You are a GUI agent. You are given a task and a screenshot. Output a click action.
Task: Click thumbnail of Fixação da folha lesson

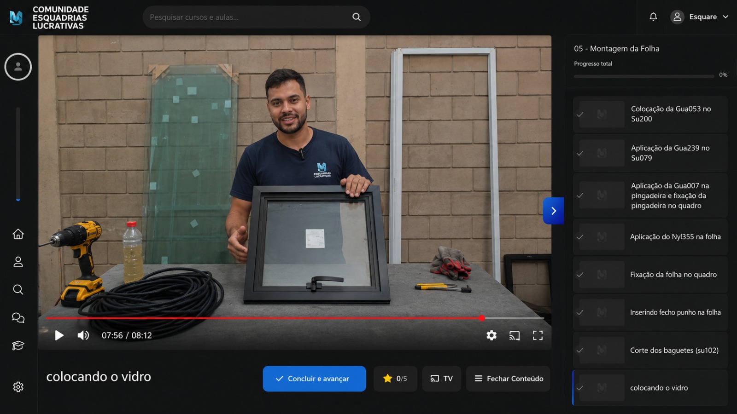602,275
